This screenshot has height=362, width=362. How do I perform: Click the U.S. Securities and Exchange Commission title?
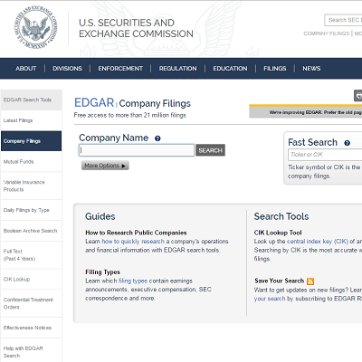136,28
